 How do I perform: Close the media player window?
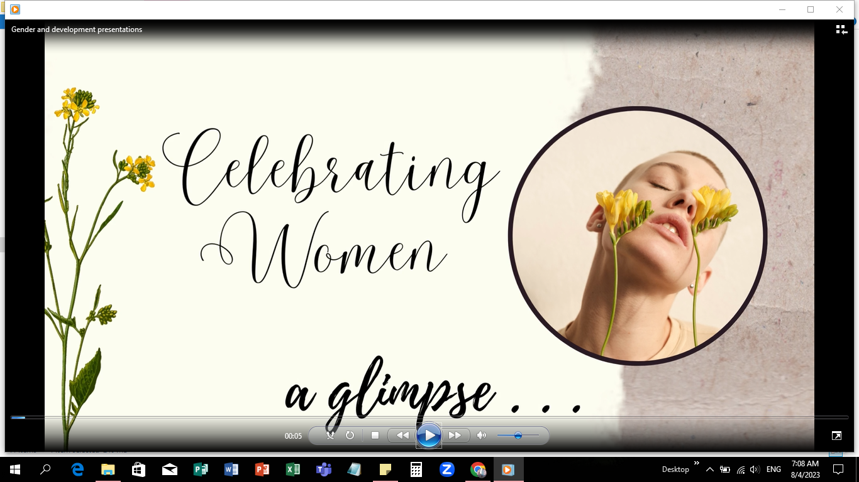click(x=840, y=9)
